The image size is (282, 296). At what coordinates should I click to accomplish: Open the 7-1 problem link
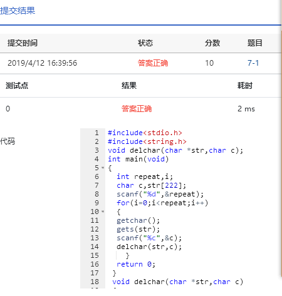(x=253, y=63)
